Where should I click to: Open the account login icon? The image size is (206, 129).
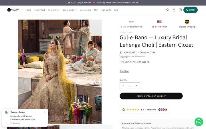click(x=174, y=10)
